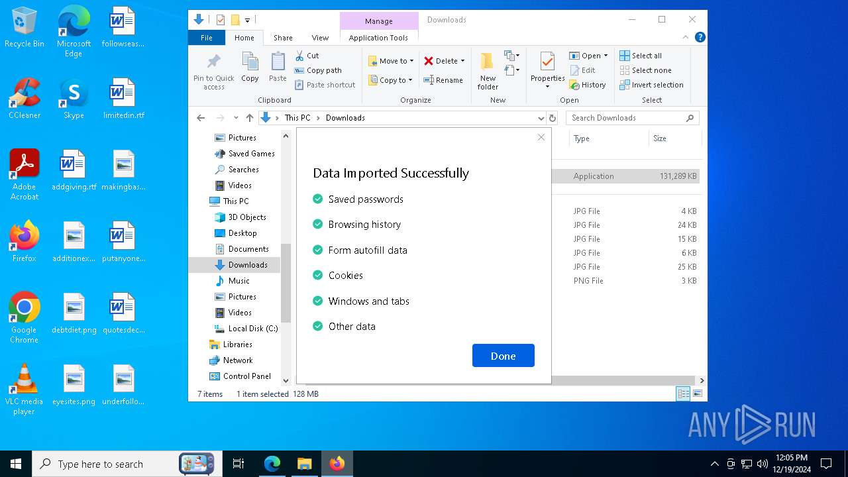Viewport: 848px width, 477px height.
Task: Open Skype desktop shortcut
Action: pos(74,99)
